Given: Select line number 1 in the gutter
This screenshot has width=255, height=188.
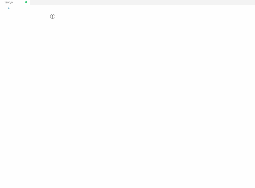Looking at the screenshot, I should pos(8,8).
